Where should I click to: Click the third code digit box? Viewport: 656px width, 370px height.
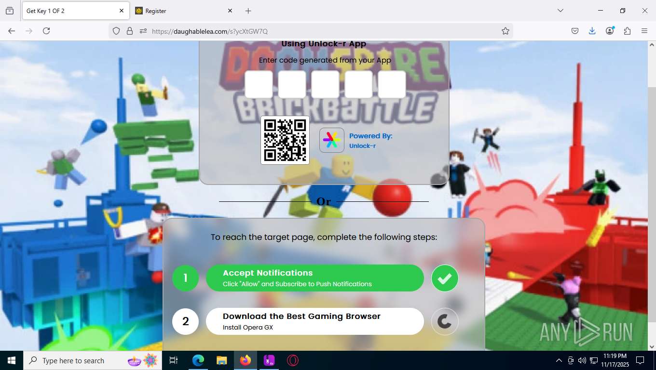pos(325,85)
